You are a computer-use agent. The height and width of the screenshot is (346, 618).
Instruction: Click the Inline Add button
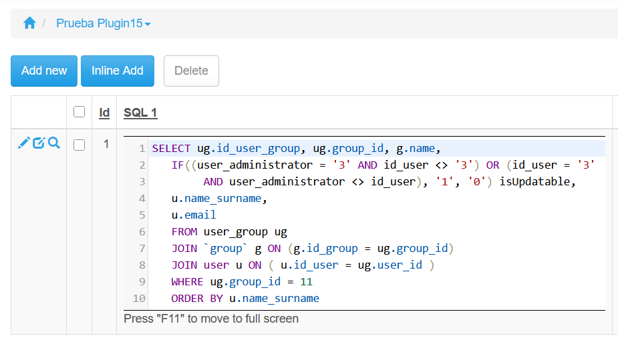point(118,71)
